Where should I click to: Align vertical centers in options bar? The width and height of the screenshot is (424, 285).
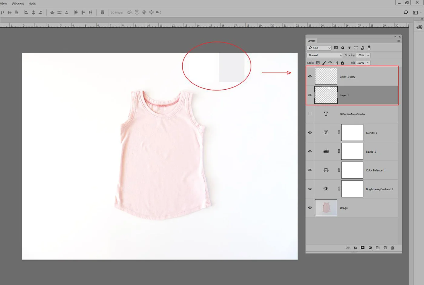(10, 12)
